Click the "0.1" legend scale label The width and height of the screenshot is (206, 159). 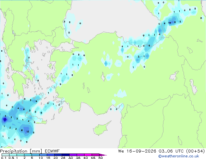[x=4, y=158]
